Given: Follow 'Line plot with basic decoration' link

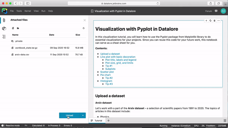Looking at the screenshot, I should [118, 57].
